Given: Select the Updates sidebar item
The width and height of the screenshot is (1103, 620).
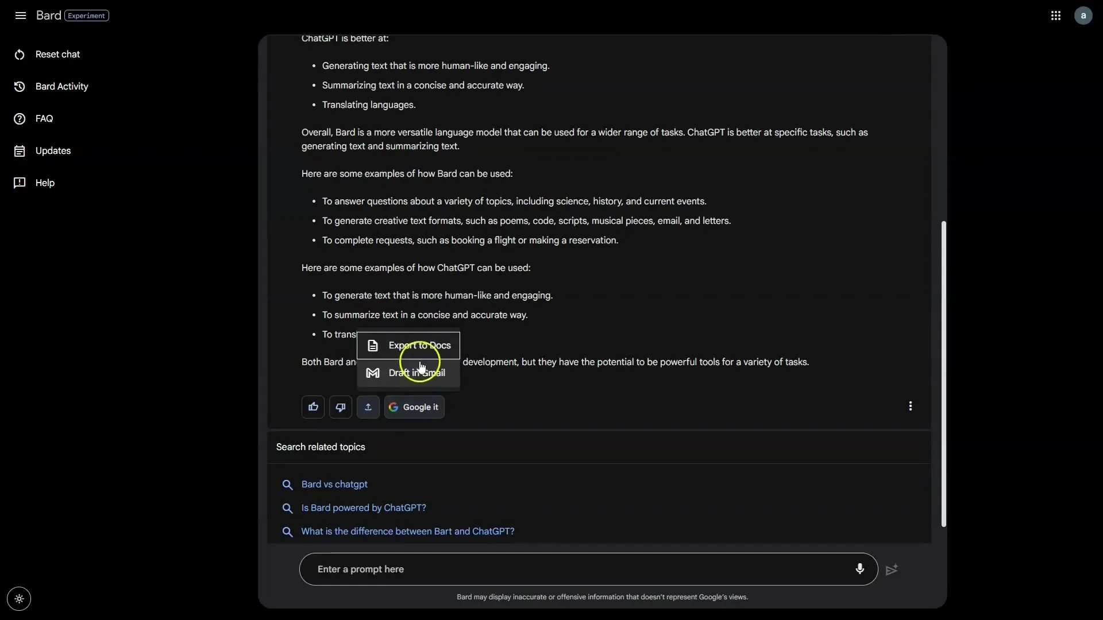Looking at the screenshot, I should coord(53,150).
